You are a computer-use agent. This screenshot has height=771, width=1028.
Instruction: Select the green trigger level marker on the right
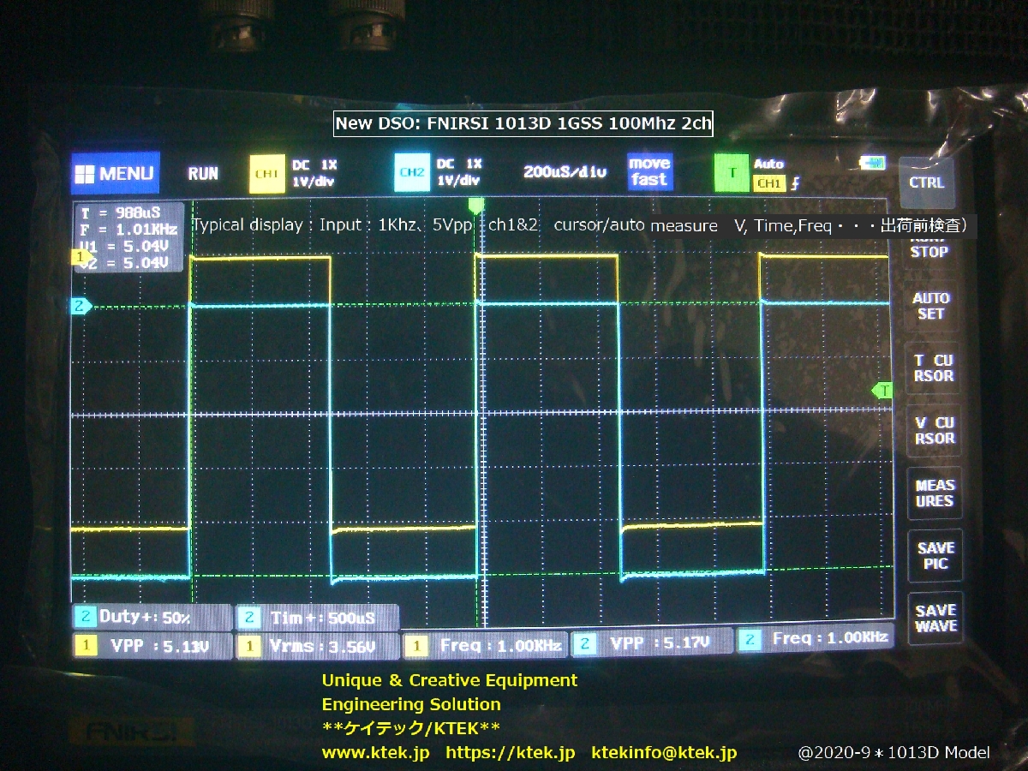(882, 391)
